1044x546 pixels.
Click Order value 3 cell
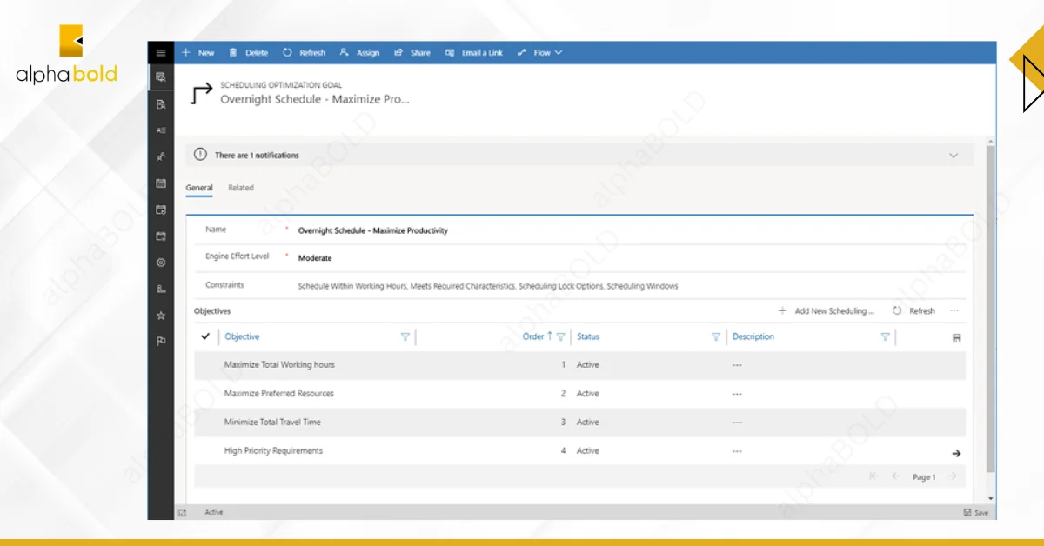(x=563, y=423)
